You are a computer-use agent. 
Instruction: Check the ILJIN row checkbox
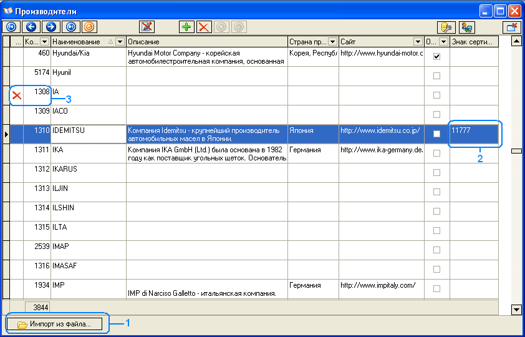coord(436,192)
